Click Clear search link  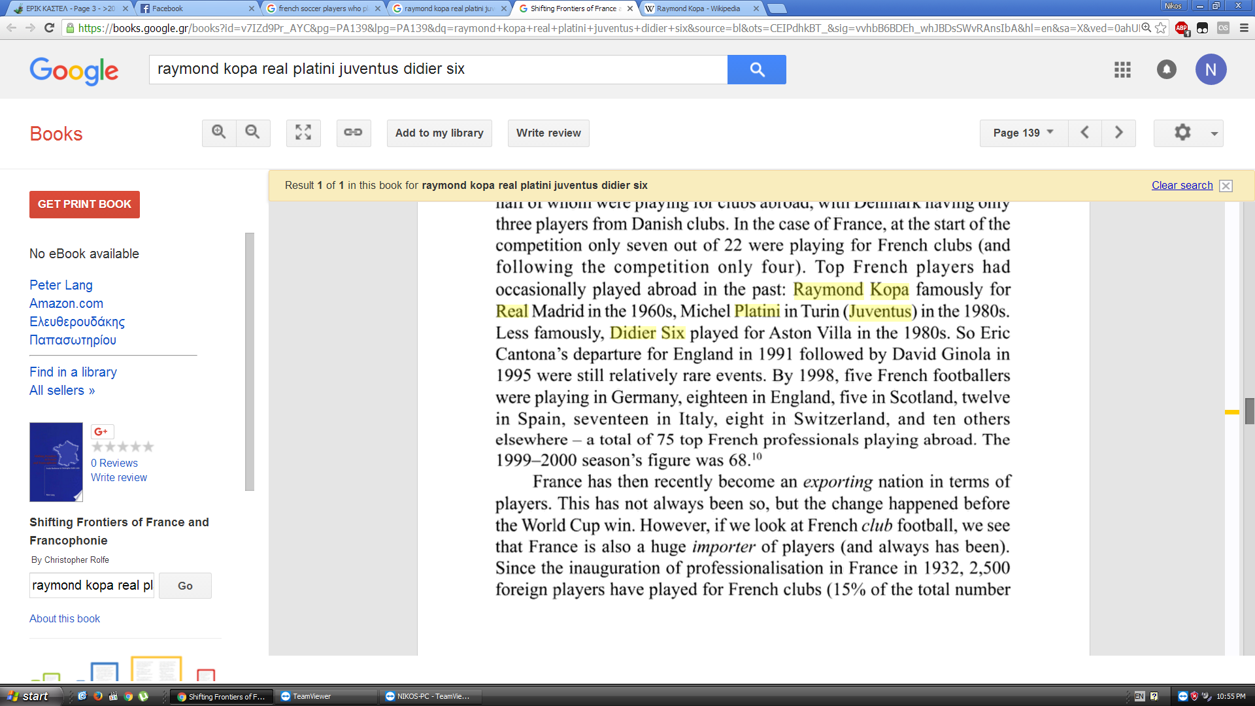tap(1182, 186)
